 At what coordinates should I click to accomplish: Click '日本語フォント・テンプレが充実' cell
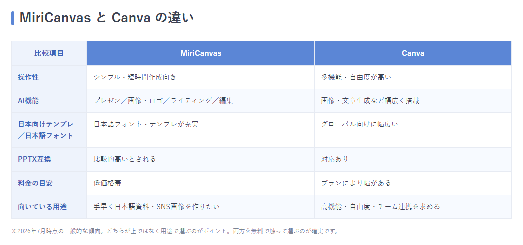[201, 130]
